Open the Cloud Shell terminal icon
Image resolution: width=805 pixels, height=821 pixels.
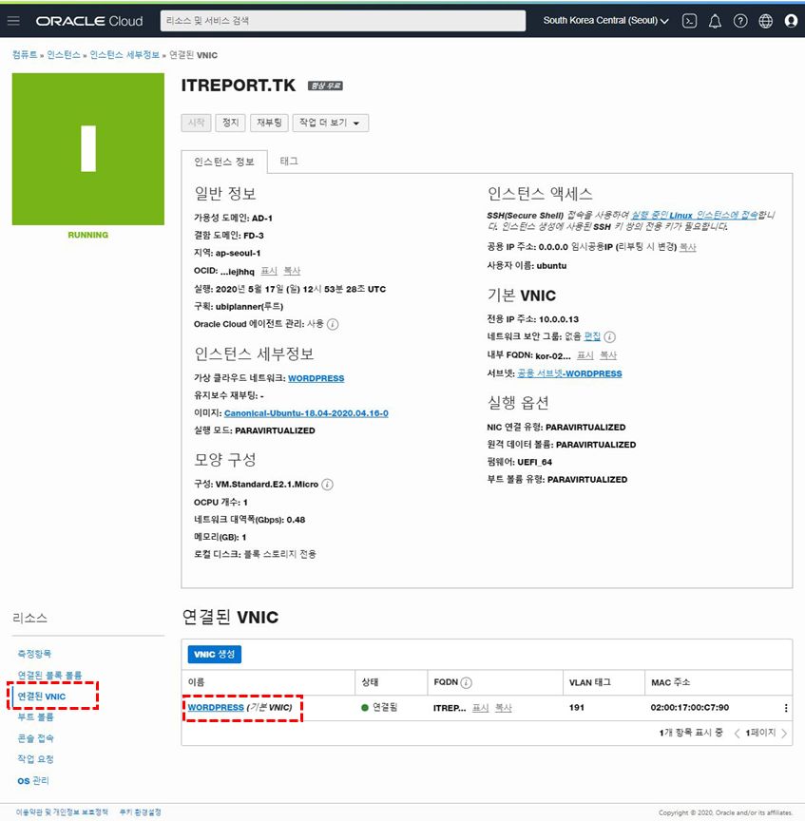689,21
